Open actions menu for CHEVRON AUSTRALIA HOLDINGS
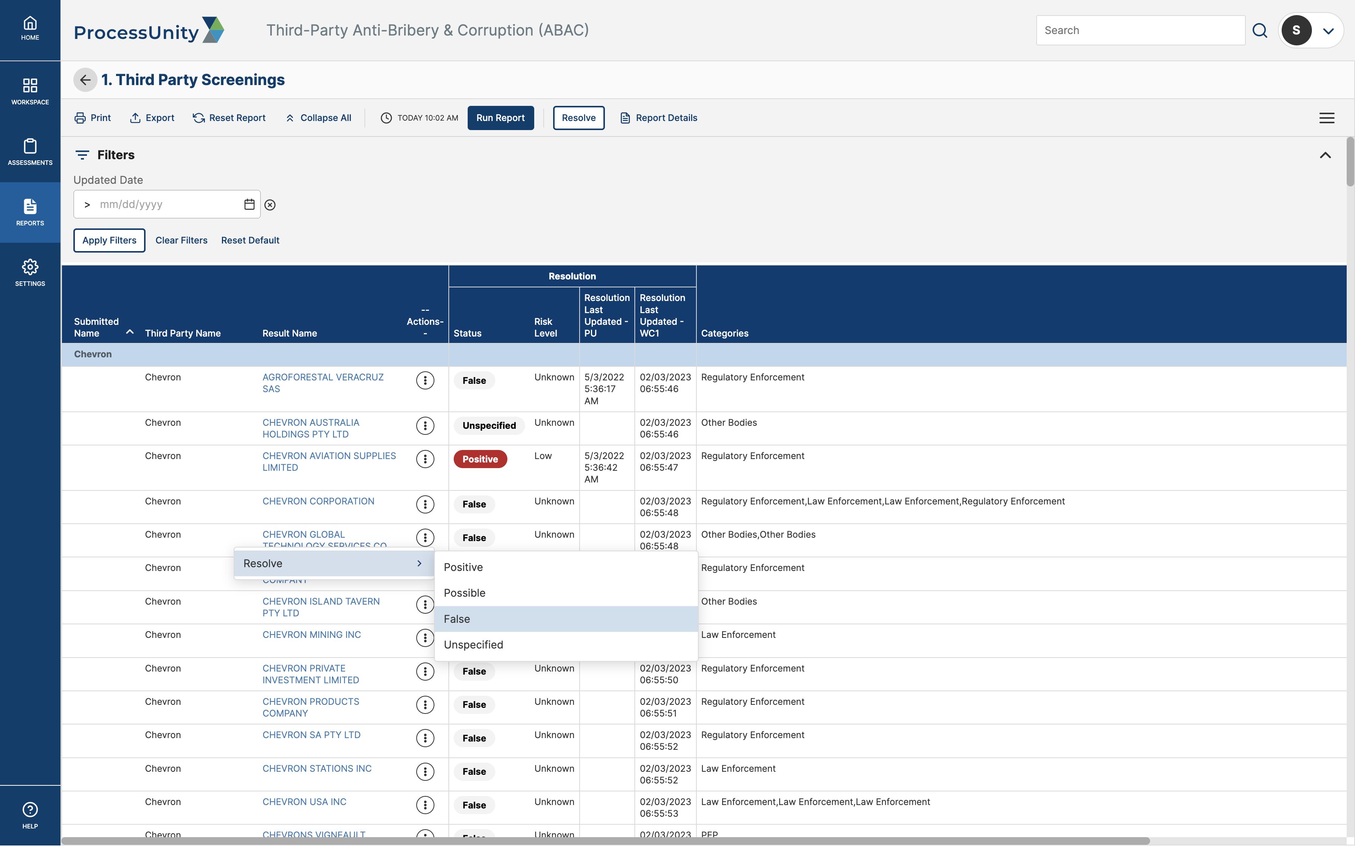This screenshot has width=1355, height=847. (x=425, y=426)
